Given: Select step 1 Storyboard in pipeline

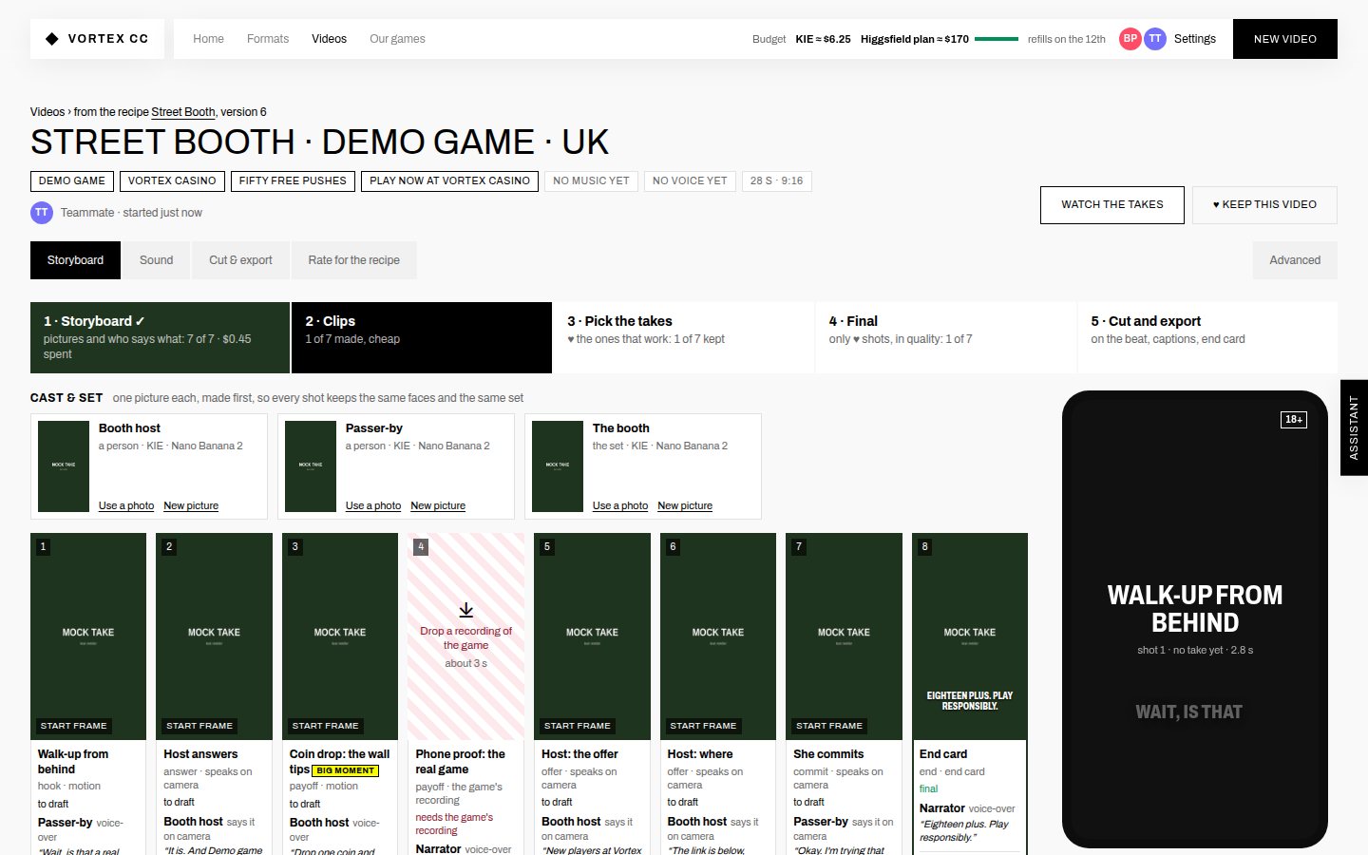Looking at the screenshot, I should [x=160, y=337].
